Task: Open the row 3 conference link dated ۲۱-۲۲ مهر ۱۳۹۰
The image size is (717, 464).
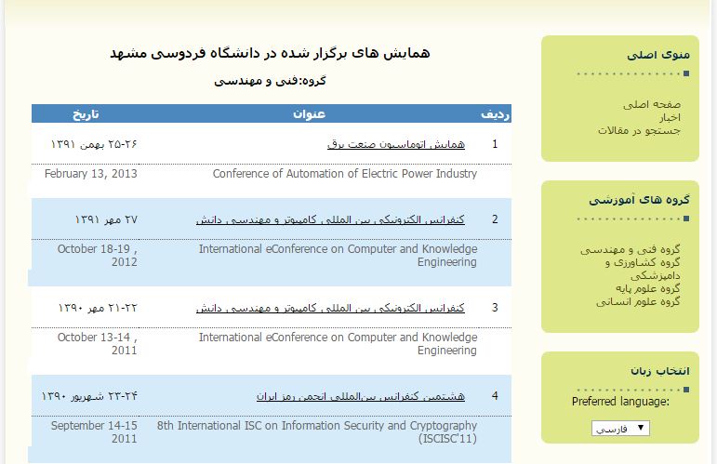Action: point(330,308)
